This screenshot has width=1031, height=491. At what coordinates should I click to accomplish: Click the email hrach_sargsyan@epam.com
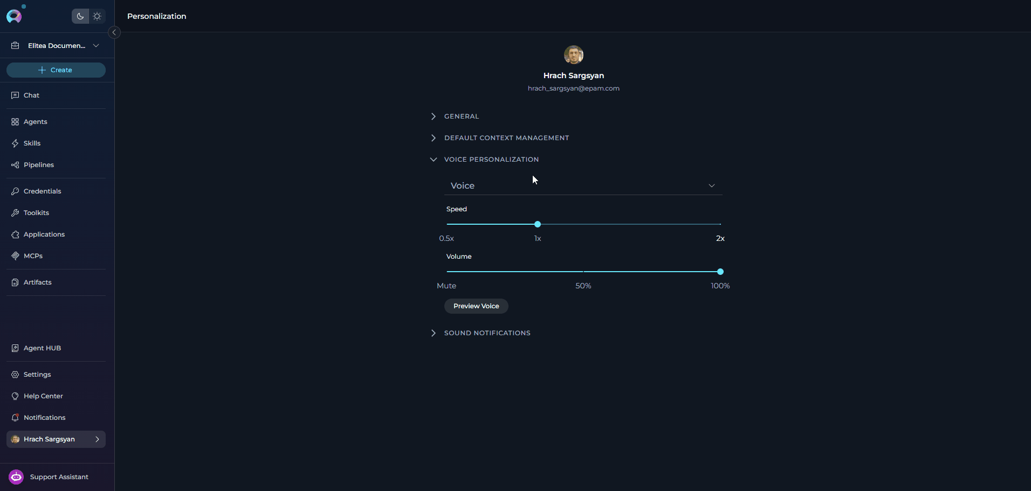[x=574, y=88]
